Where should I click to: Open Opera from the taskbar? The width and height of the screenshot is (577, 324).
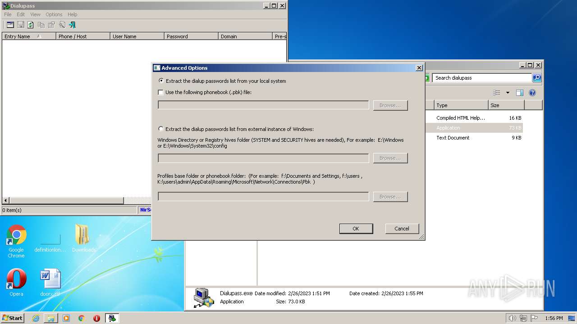click(x=96, y=318)
